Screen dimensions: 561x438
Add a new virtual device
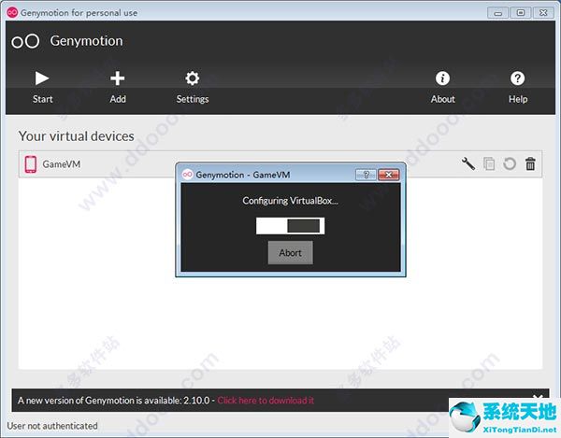click(x=118, y=87)
